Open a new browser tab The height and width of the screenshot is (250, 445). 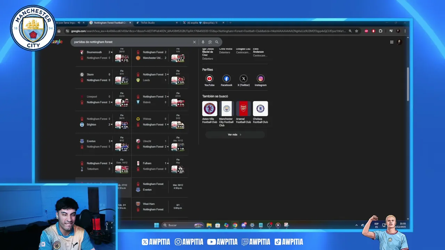tap(230, 23)
